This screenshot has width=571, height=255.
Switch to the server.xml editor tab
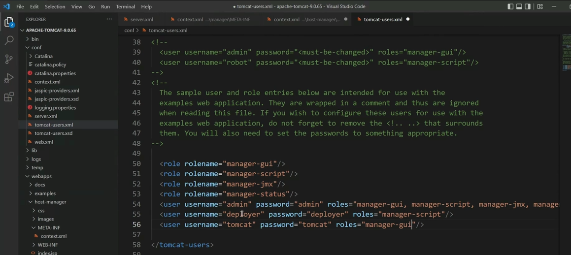pos(142,19)
